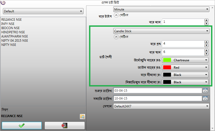Image resolution: width=215 pixels, height=131 pixels.
Task: Open the Minute bar type dropdown
Action: pos(161,9)
